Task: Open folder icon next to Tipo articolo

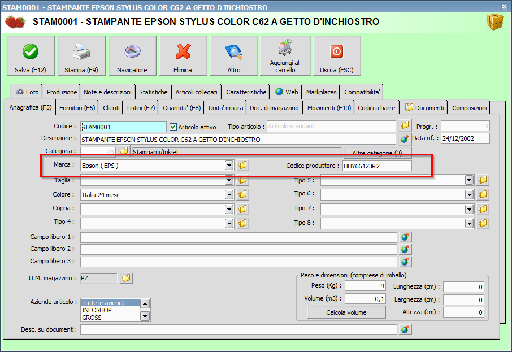Action: tap(405, 125)
